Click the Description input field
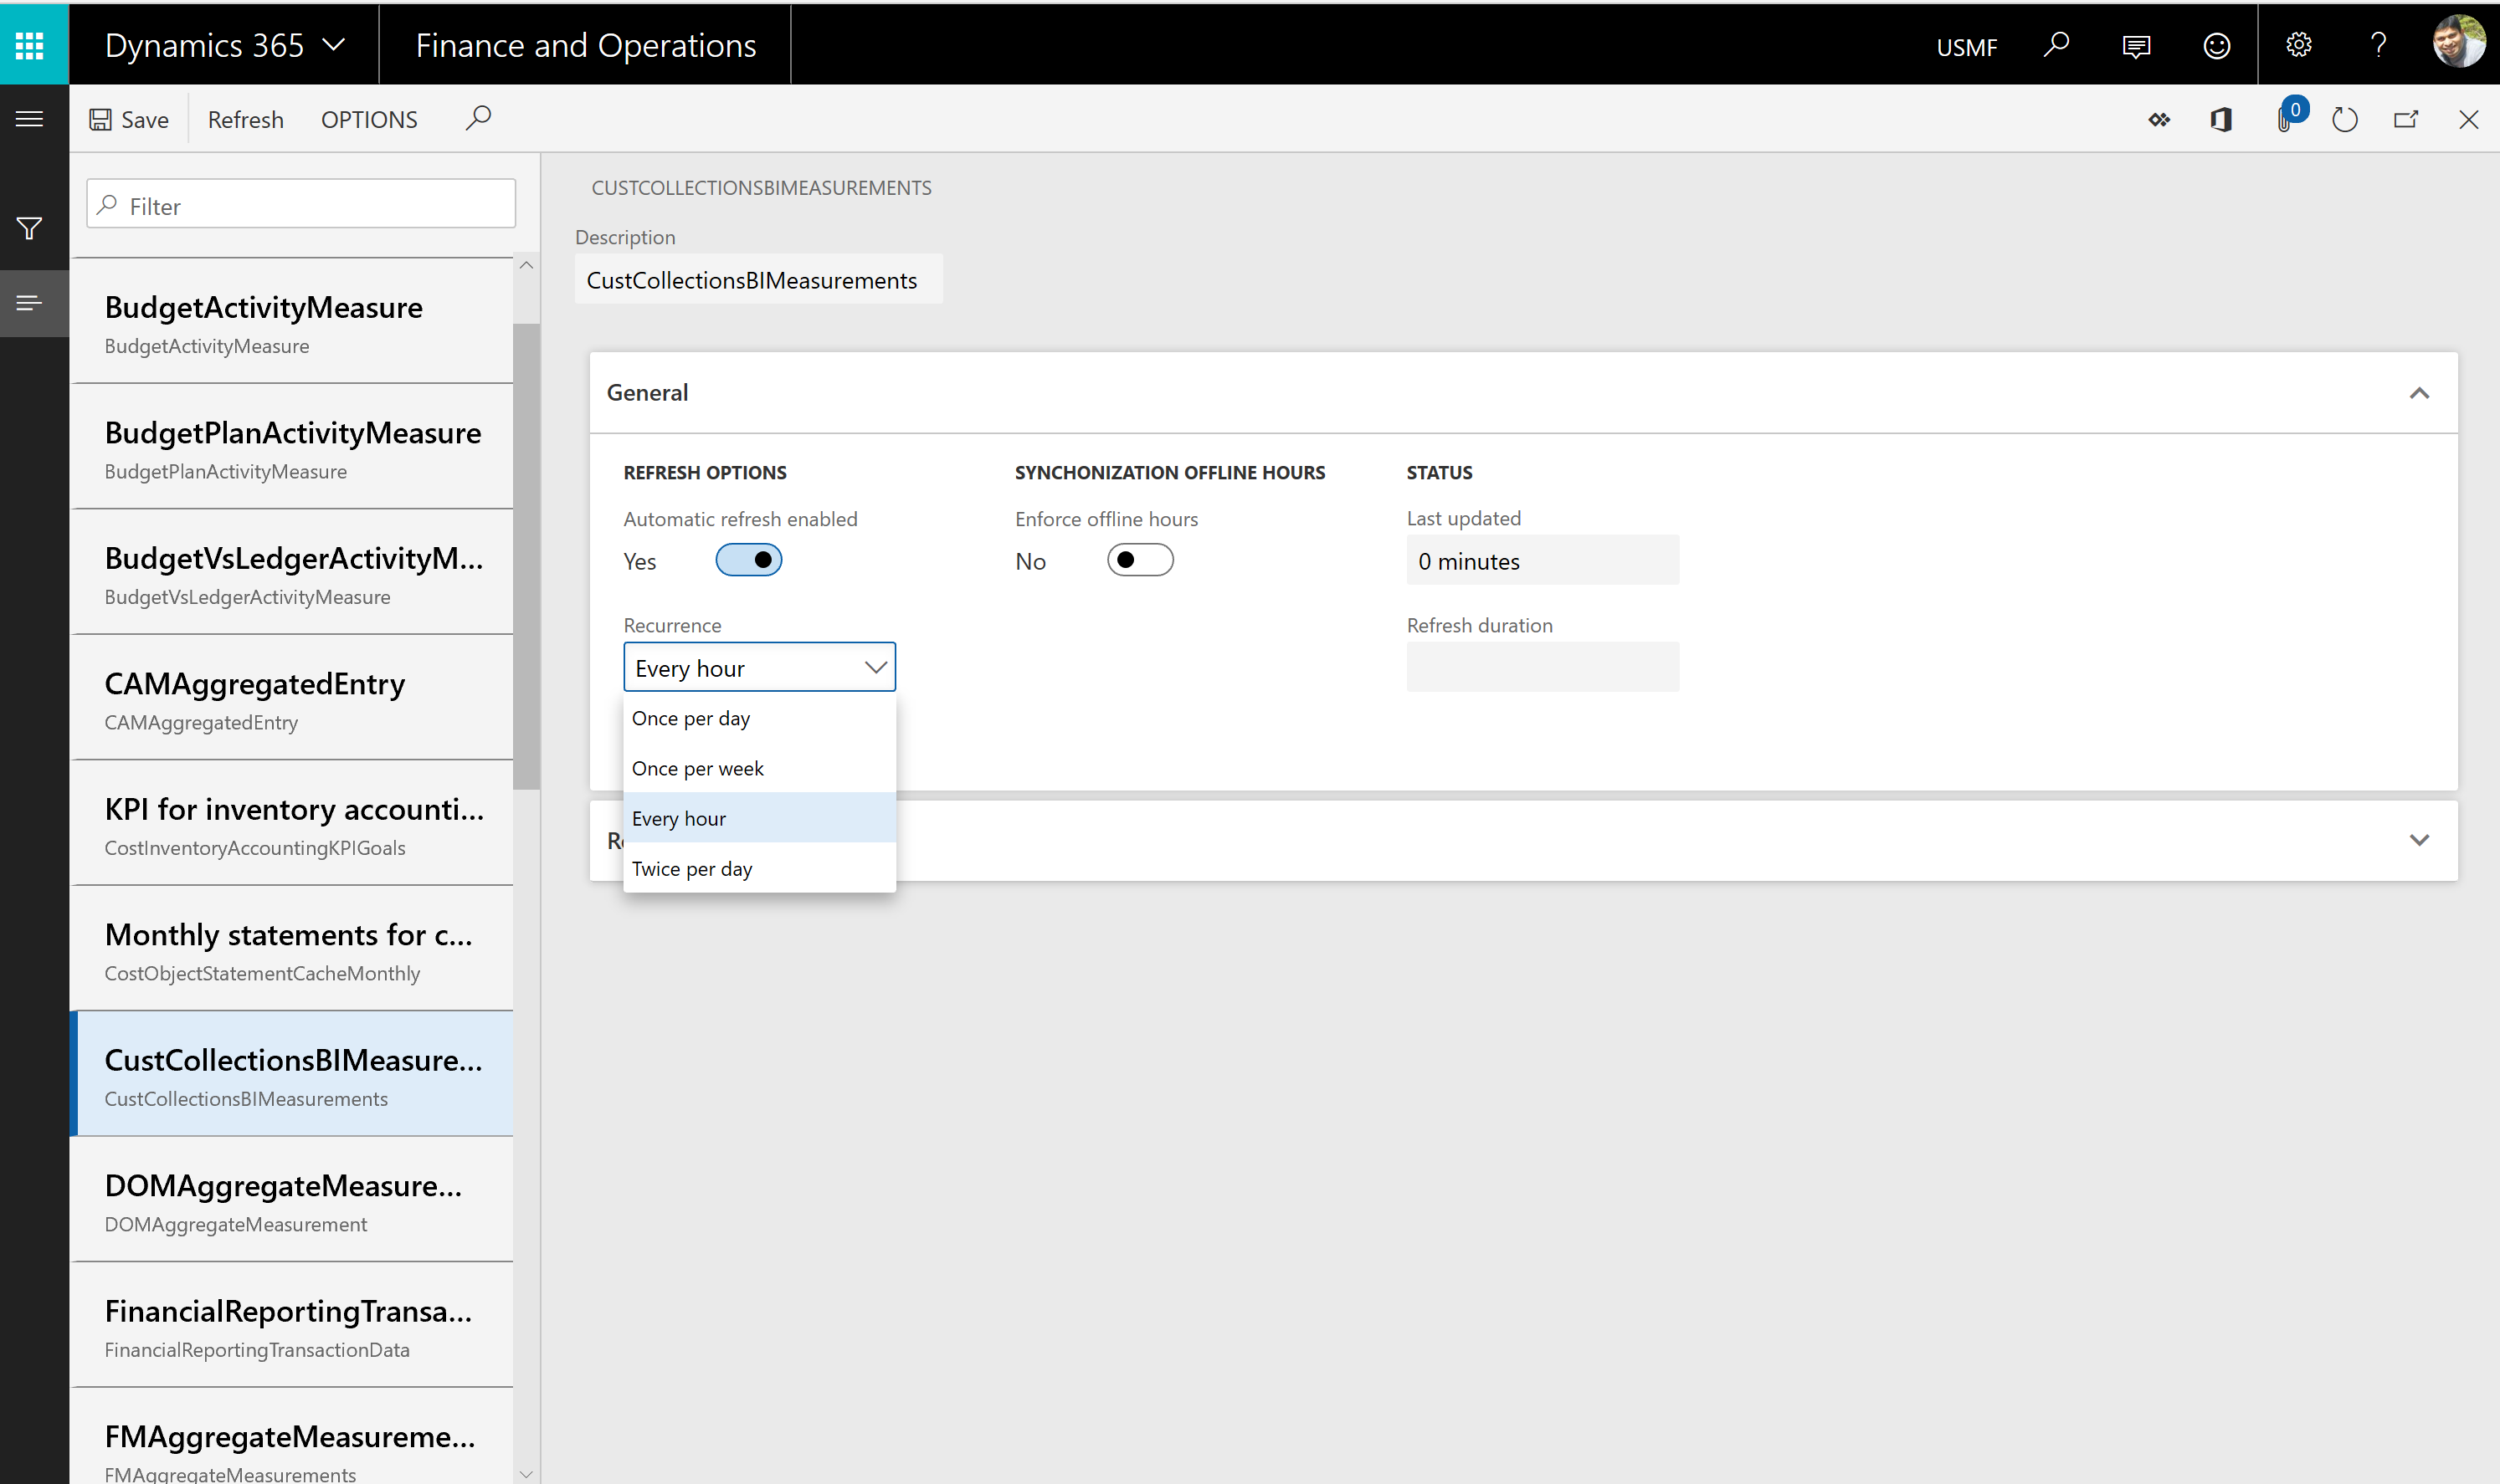 coord(756,279)
